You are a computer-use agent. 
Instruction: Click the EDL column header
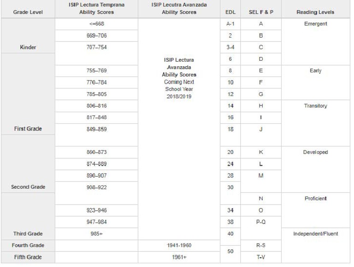230,12
